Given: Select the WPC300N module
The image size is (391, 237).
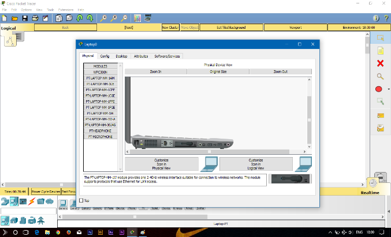Looking at the screenshot, I should click(100, 72).
